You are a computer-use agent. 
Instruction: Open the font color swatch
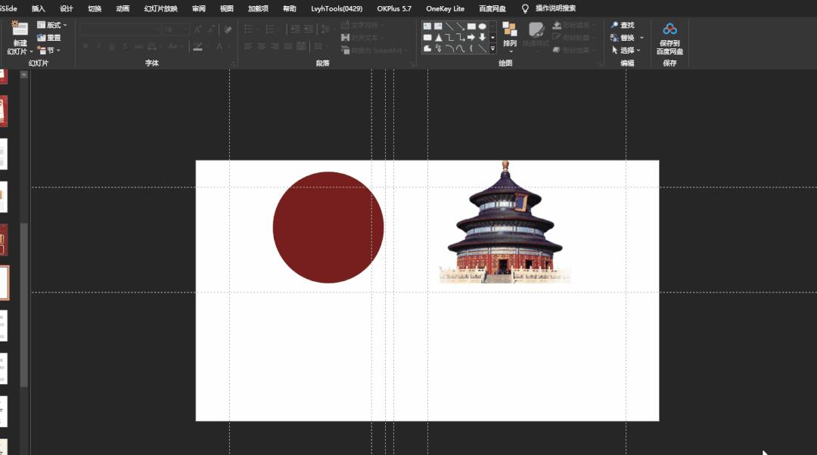[x=219, y=47]
